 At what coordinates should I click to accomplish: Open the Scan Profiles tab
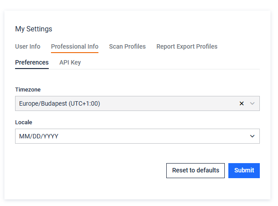pos(127,46)
